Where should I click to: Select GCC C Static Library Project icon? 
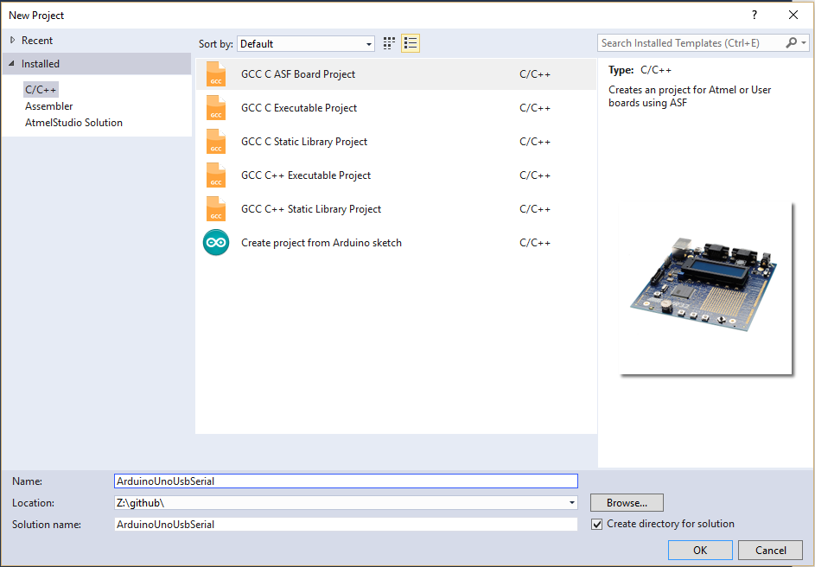(x=216, y=142)
